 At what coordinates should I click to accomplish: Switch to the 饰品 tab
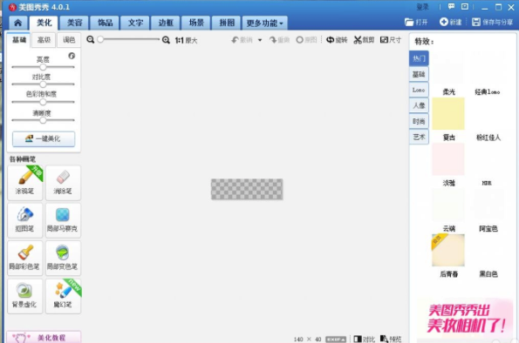click(x=105, y=23)
